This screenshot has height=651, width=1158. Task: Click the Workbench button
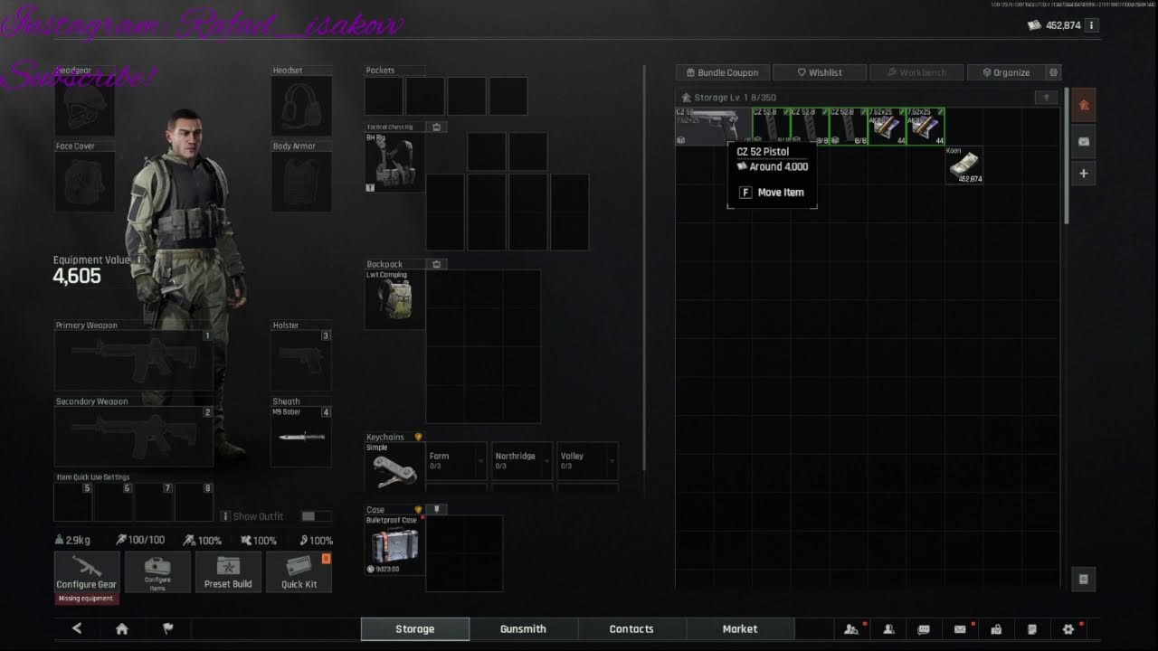[916, 72]
